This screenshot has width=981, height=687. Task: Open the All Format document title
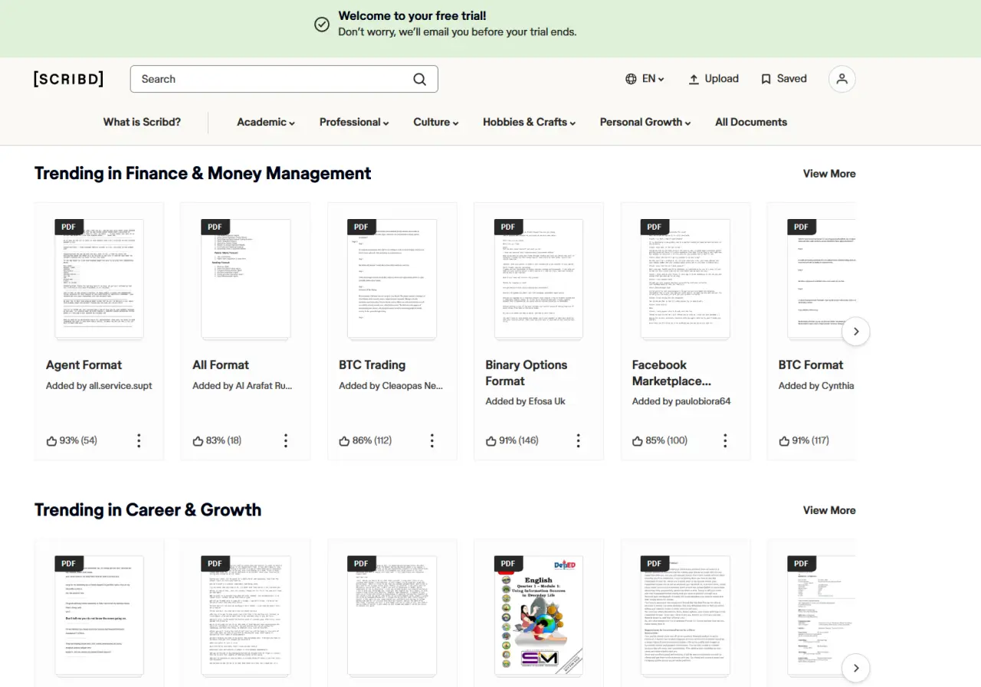pyautogui.click(x=221, y=365)
